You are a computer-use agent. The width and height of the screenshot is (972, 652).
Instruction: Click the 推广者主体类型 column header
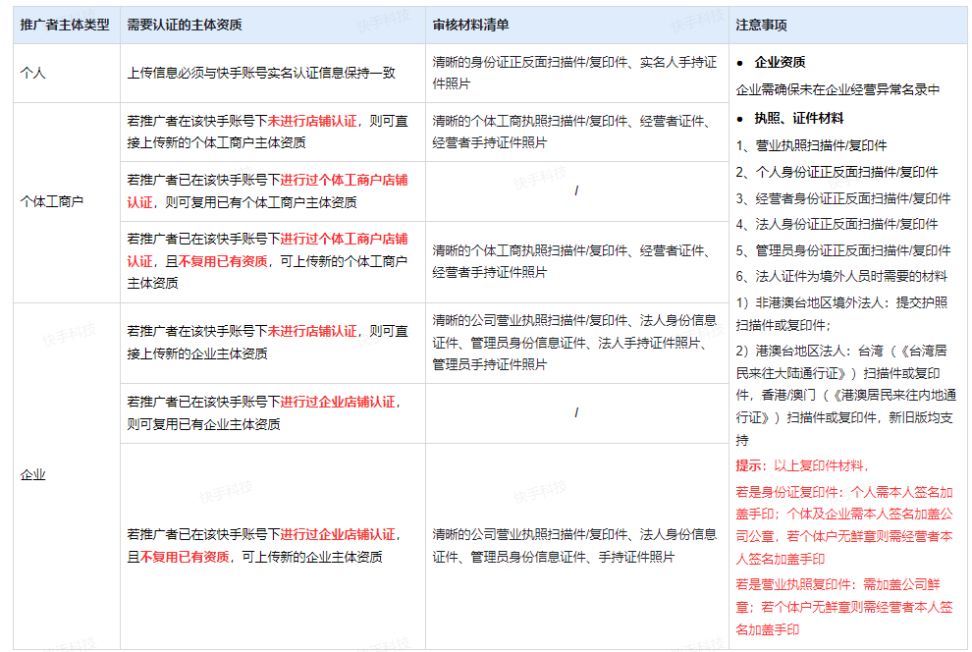65,25
